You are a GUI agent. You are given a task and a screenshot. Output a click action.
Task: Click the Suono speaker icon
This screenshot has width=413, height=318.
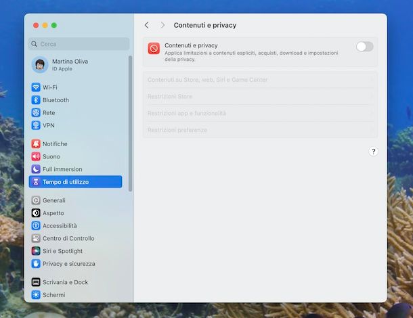36,156
